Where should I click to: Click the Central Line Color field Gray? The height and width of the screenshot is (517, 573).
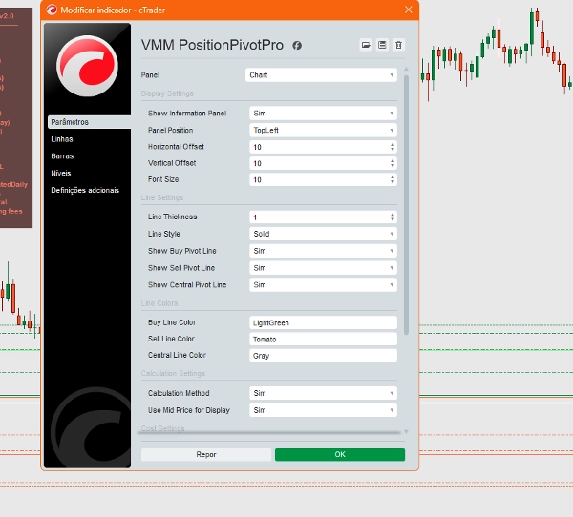(324, 356)
